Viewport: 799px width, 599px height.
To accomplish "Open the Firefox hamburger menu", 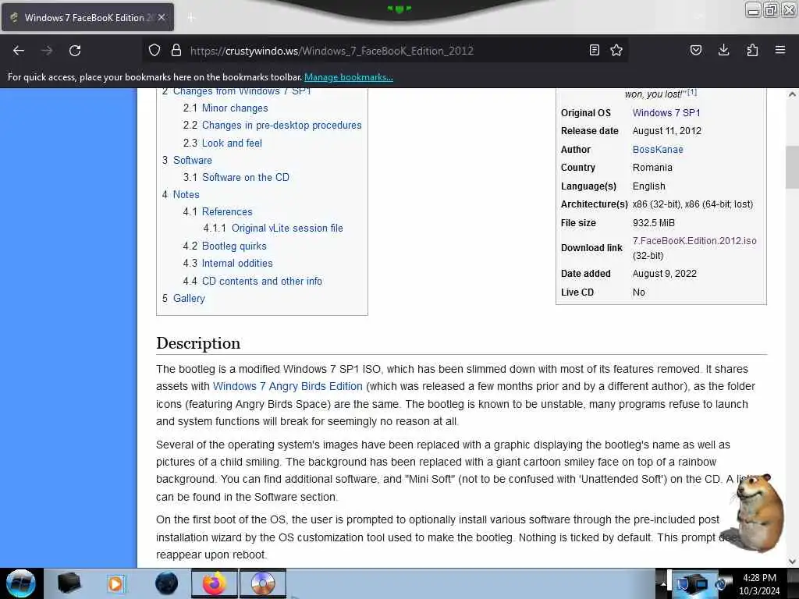I will coord(780,50).
